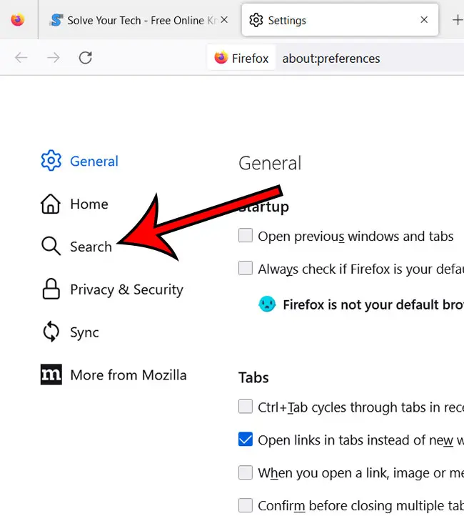The width and height of the screenshot is (464, 516).
Task: Open a new tab with plus button
Action: click(458, 20)
